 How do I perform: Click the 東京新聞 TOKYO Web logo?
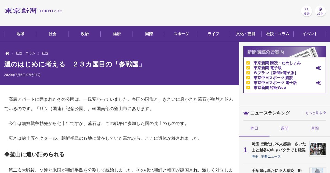(33, 11)
